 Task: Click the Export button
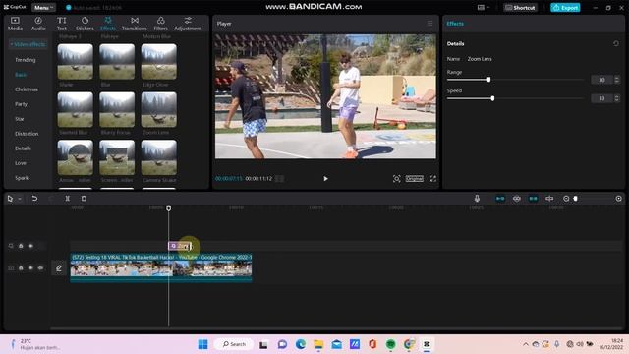565,8
